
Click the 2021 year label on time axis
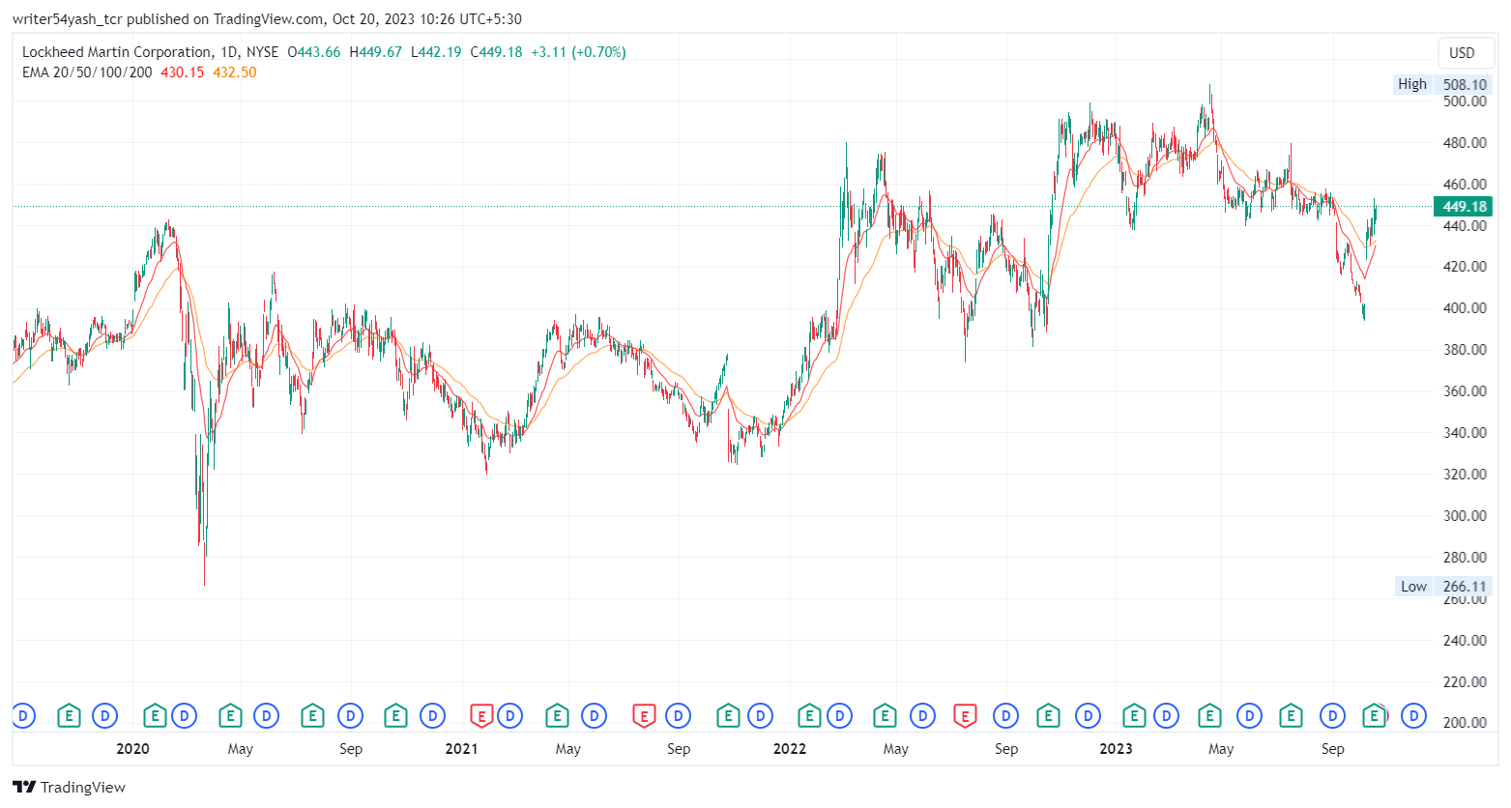click(x=461, y=749)
